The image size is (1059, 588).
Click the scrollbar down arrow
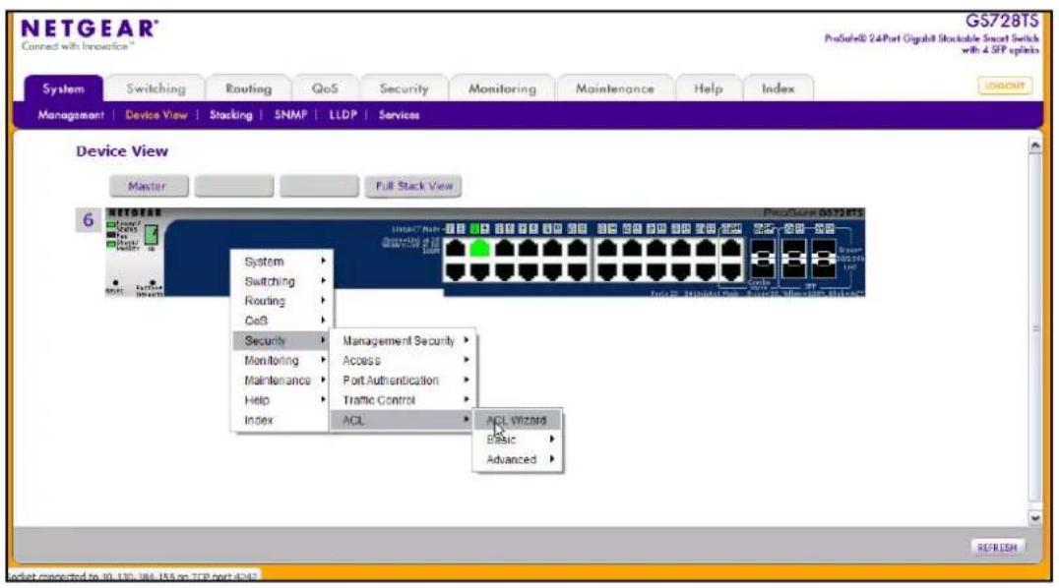coord(1034,518)
